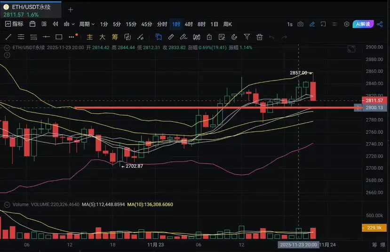Click the edit note icon

(x=222, y=37)
